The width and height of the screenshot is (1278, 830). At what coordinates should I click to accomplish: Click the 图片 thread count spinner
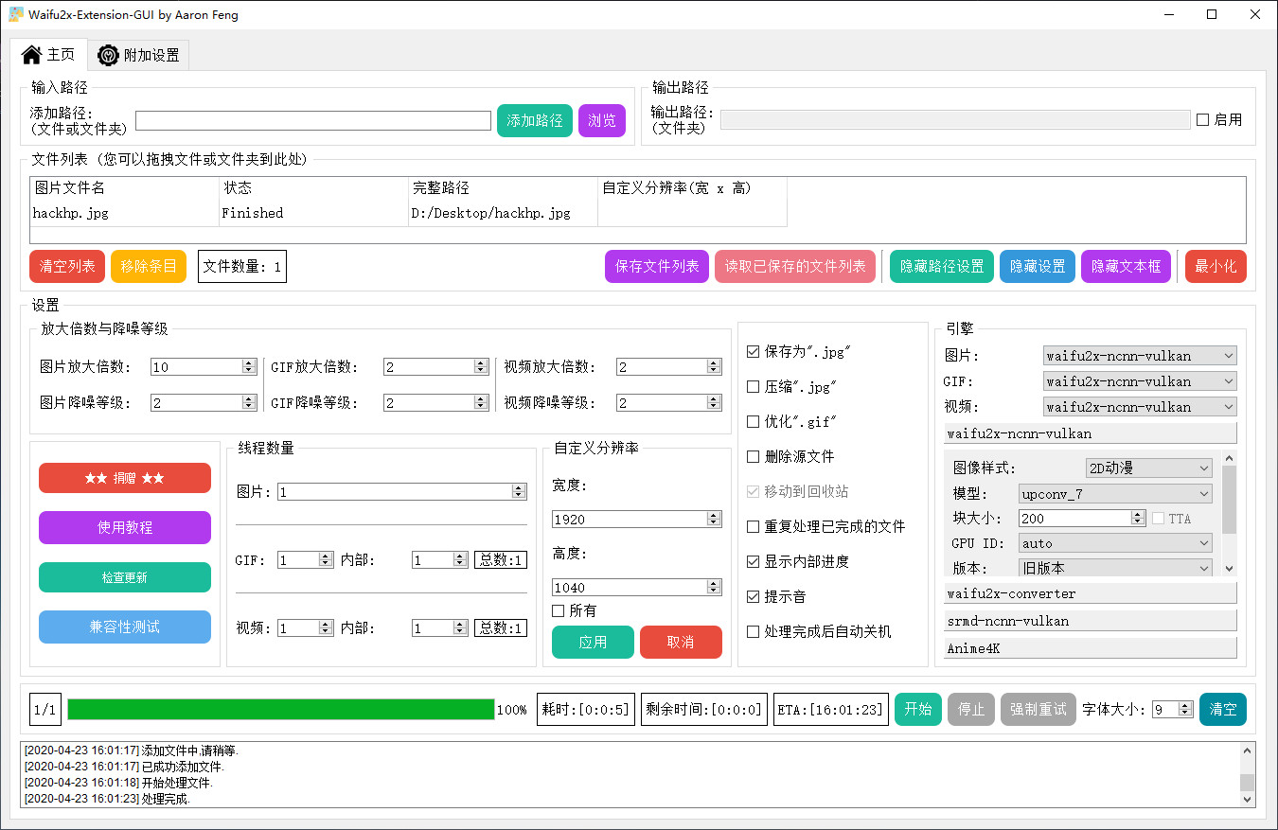(x=401, y=491)
